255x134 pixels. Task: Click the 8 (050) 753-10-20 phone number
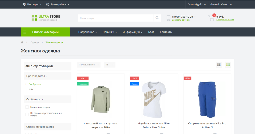point(183,17)
